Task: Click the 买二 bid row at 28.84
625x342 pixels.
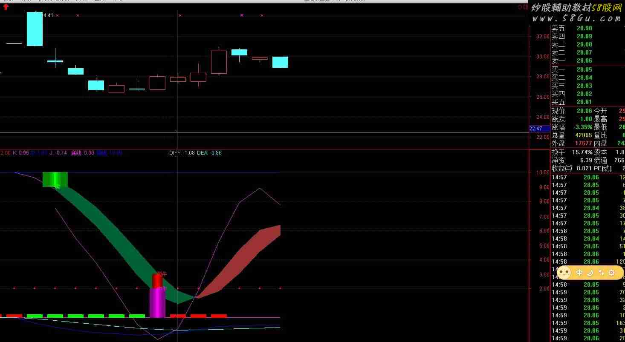Action: coord(587,78)
